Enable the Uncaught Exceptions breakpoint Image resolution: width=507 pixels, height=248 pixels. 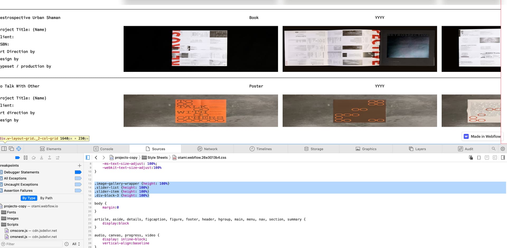[78, 184]
